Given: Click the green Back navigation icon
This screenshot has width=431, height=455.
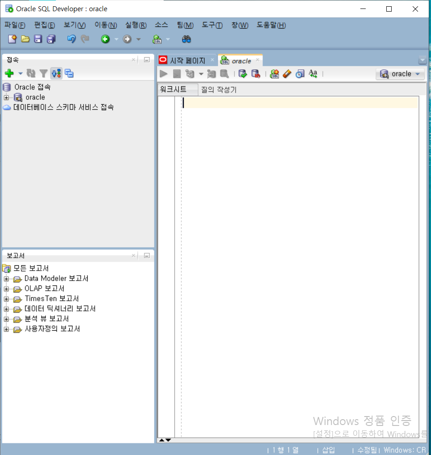Looking at the screenshot, I should (x=105, y=39).
